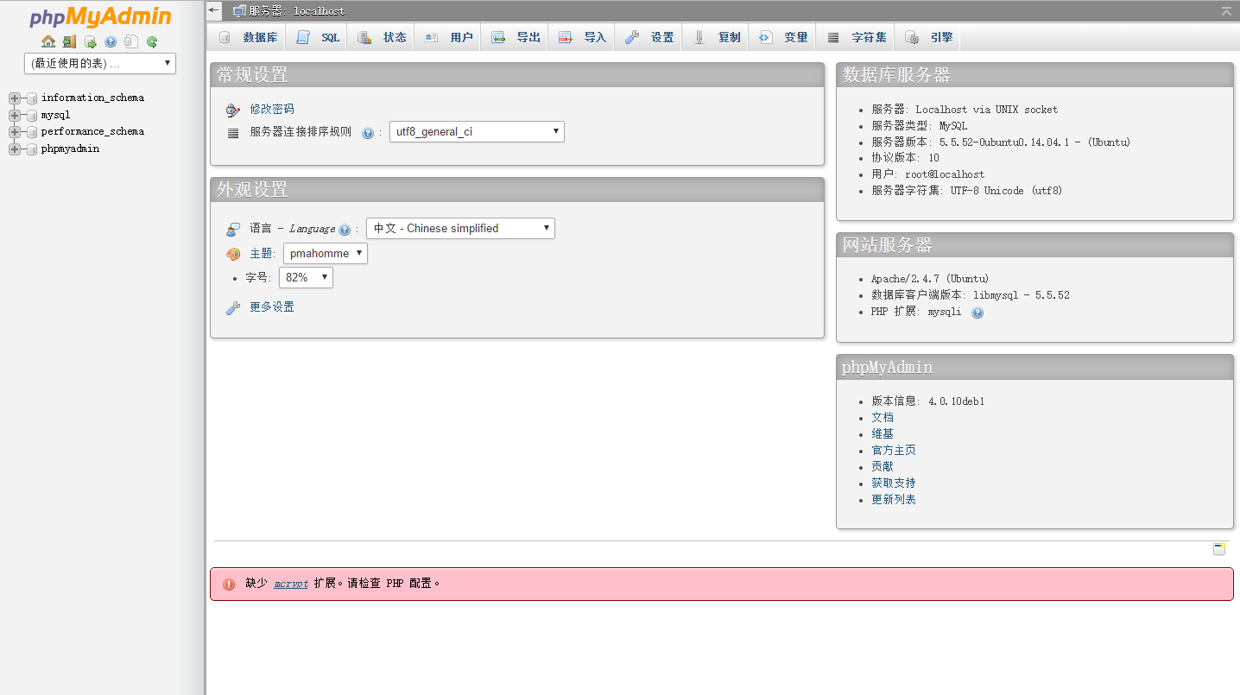Click version info text 4.0.10deb1

click(x=957, y=401)
